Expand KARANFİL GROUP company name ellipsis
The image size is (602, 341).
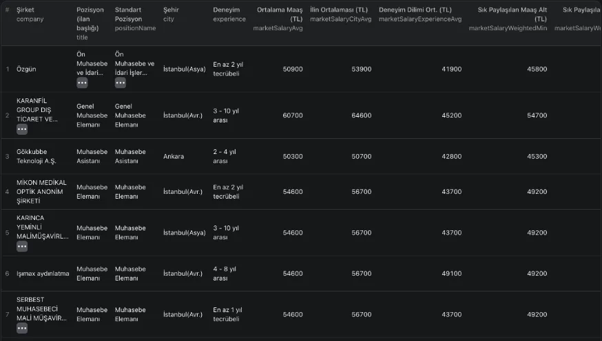point(22,129)
